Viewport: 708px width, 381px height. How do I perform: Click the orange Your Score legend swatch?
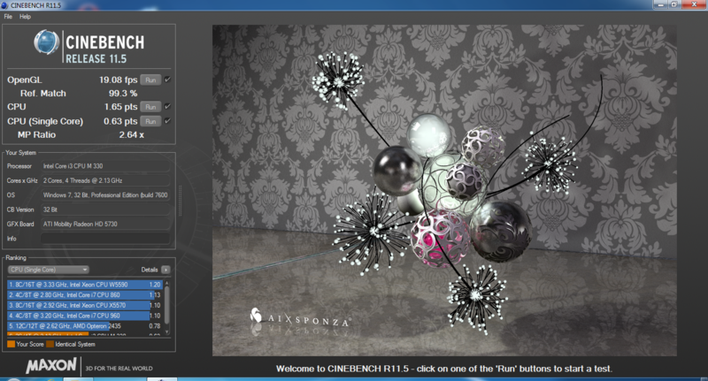(x=11, y=344)
